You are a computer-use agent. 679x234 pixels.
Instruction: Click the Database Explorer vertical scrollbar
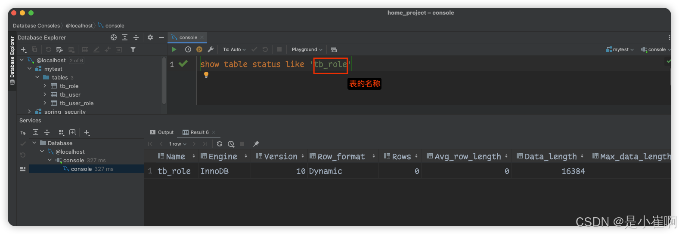point(164,81)
